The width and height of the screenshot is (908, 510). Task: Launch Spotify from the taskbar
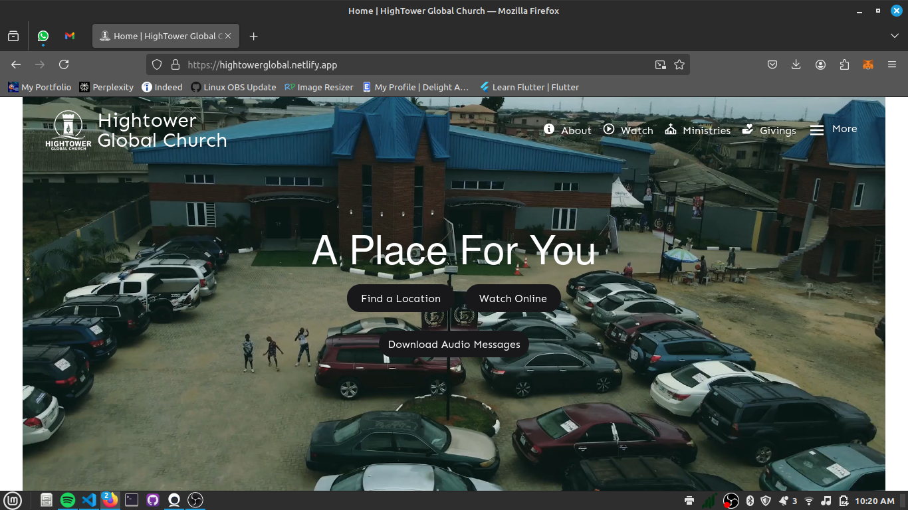(68, 500)
